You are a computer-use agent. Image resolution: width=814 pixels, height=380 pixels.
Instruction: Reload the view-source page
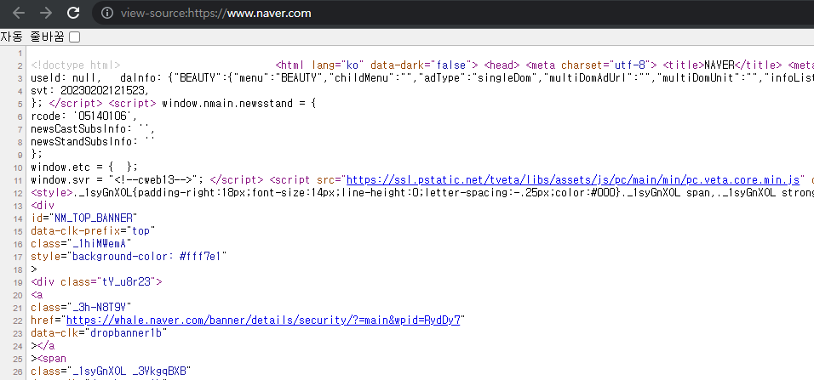point(73,13)
